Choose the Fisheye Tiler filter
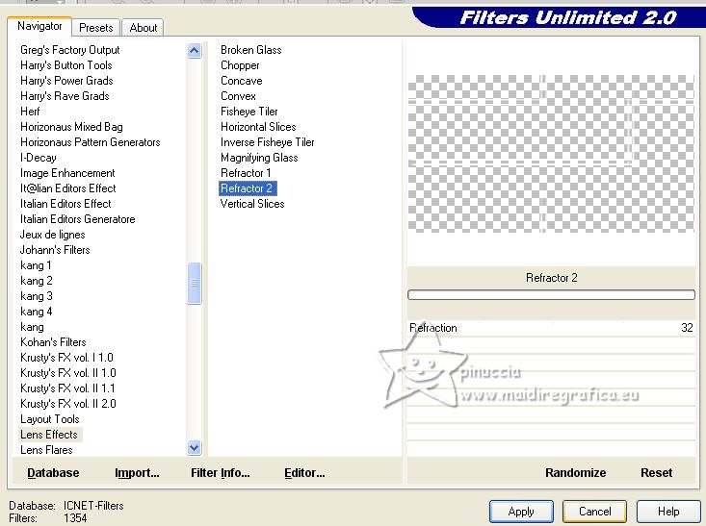The image size is (706, 526). click(x=249, y=111)
